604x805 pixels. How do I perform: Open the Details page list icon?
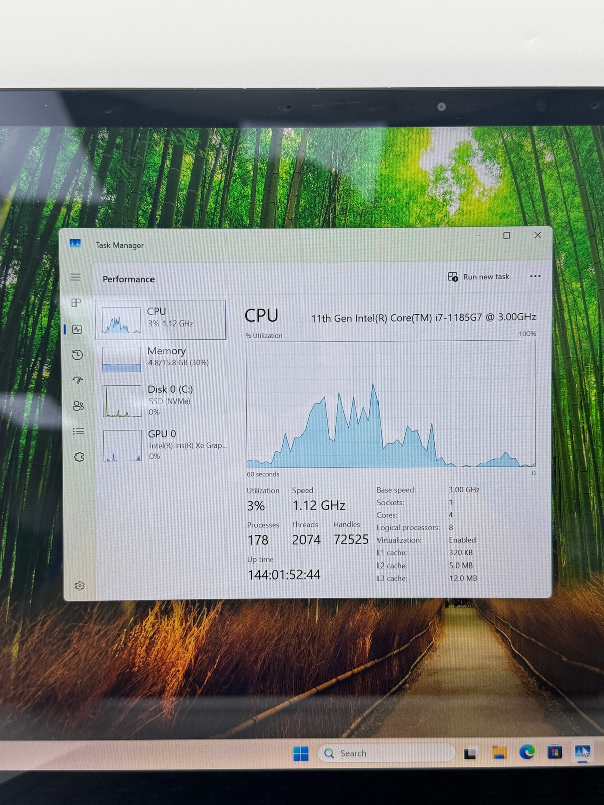tap(79, 431)
